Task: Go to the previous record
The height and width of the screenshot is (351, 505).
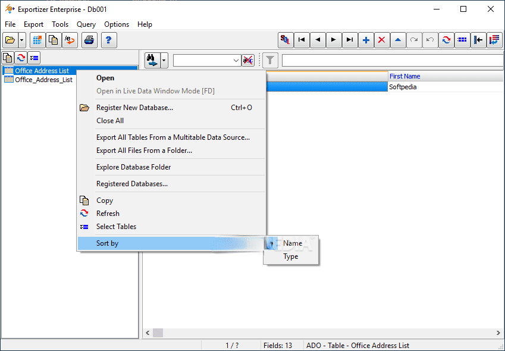Action: [x=318, y=40]
